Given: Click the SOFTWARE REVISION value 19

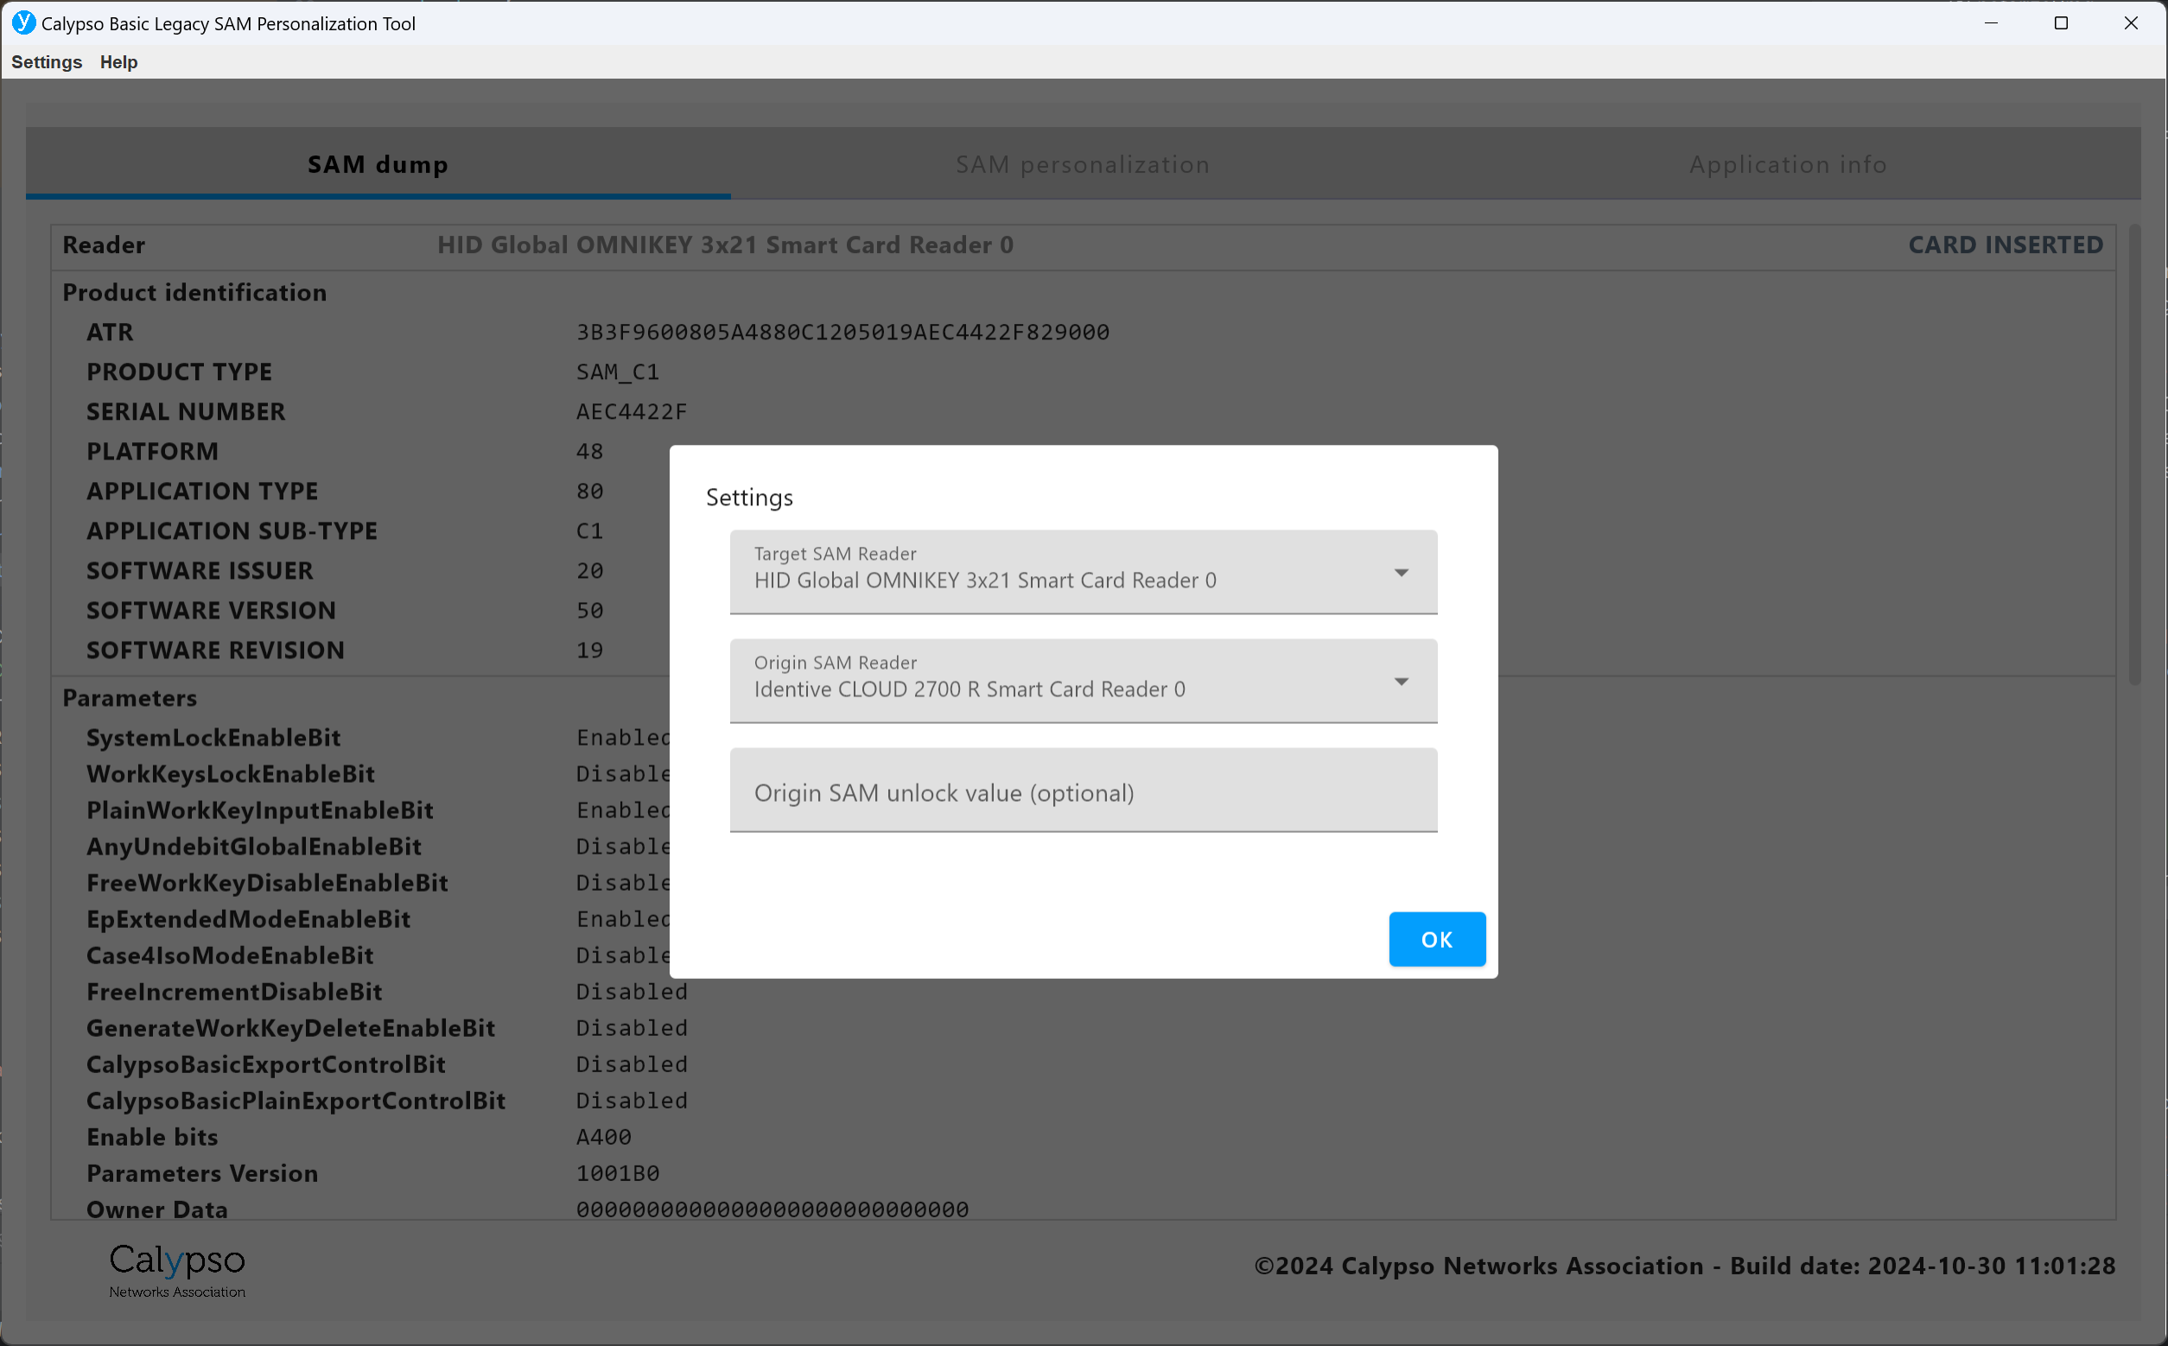Looking at the screenshot, I should (589, 651).
